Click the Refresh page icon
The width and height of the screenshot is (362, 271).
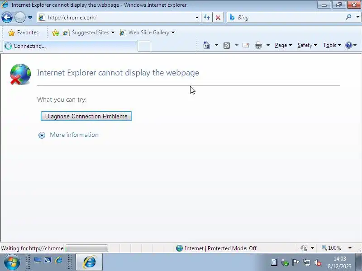point(207,18)
